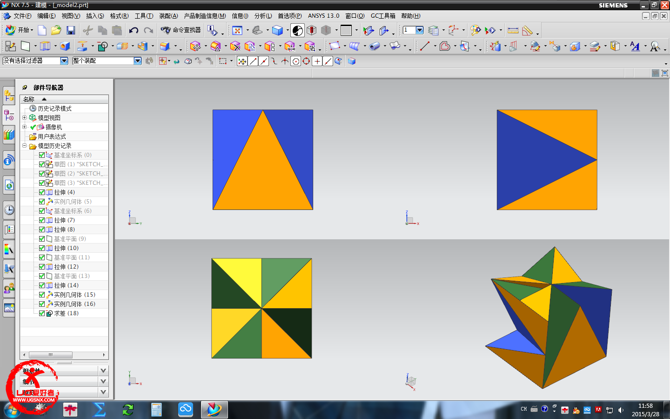The height and width of the screenshot is (419, 670).
Task: Click the Windows Start orb
Action: [x=11, y=410]
